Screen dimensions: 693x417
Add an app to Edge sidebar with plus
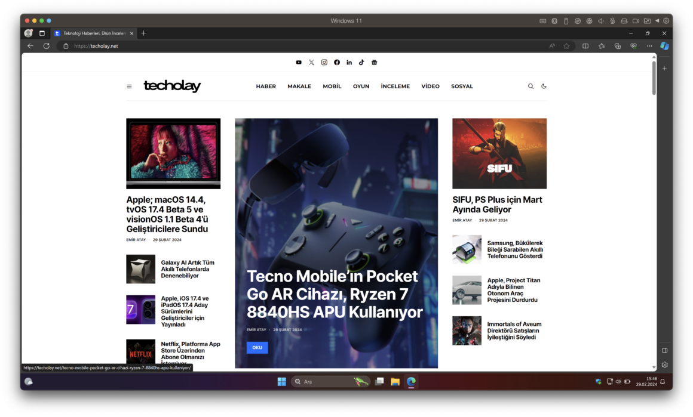(x=665, y=69)
